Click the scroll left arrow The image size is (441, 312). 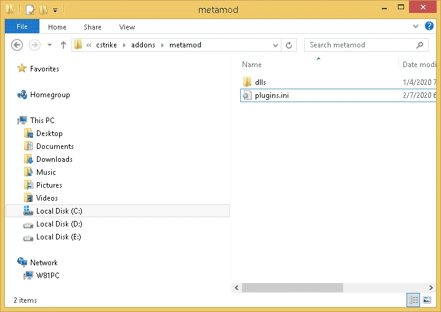(237, 287)
